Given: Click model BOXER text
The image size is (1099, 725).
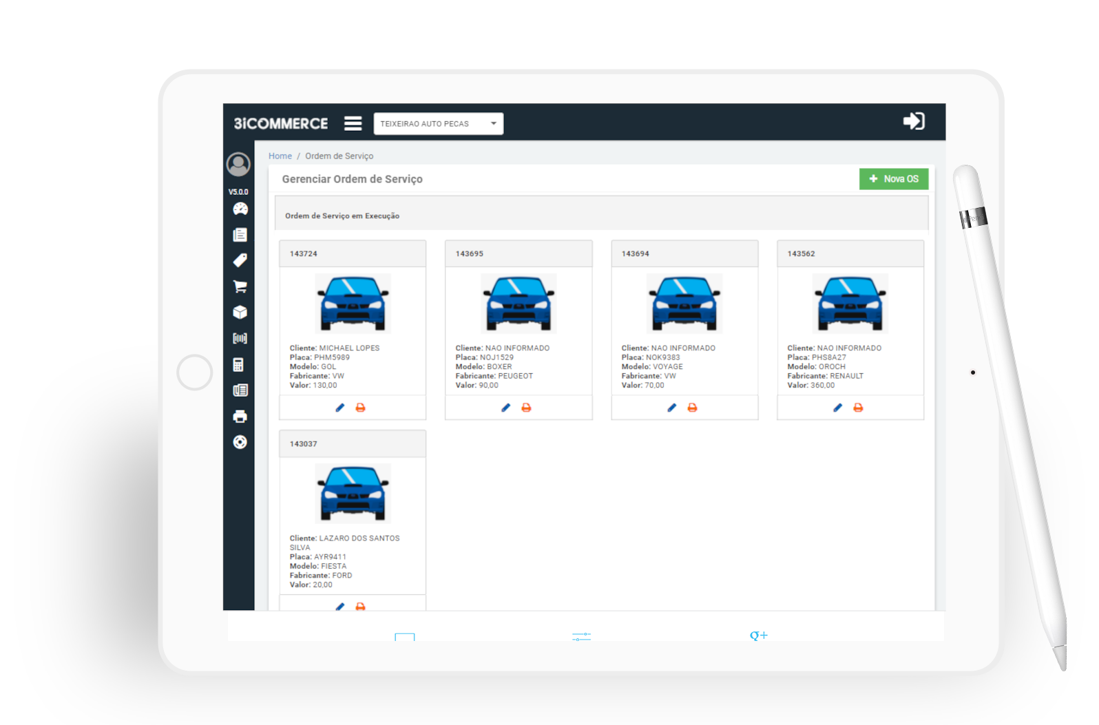Looking at the screenshot, I should click(499, 367).
